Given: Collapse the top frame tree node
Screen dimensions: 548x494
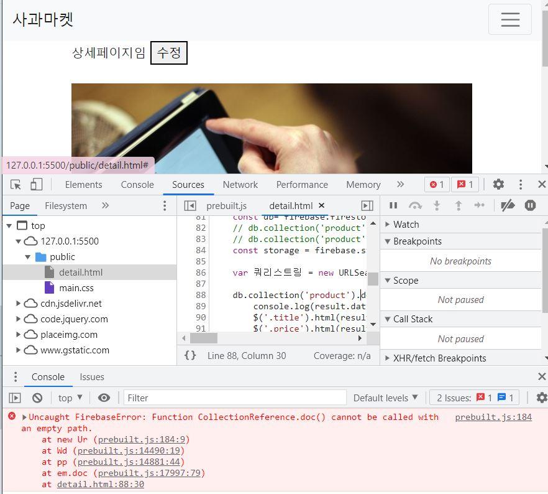Looking at the screenshot, I should [9, 226].
